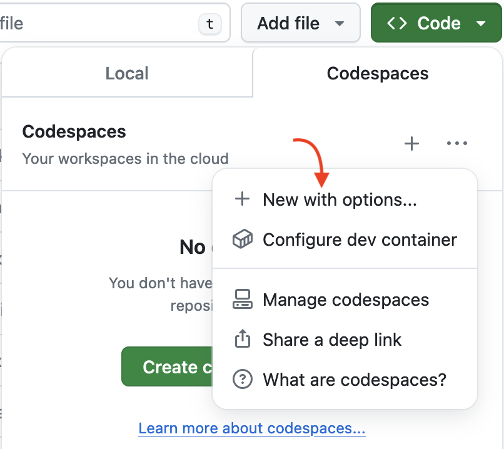
Task: Choose Configure dev container
Action: tap(345, 240)
